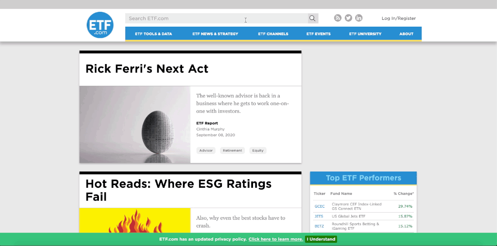Screen dimensions: 497x246
Task: Click the Fund Name column header
Action: pos(341,194)
